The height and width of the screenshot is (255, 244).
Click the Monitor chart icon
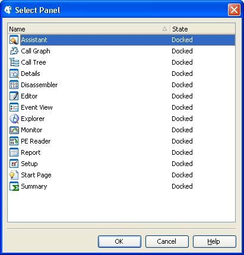[14, 130]
